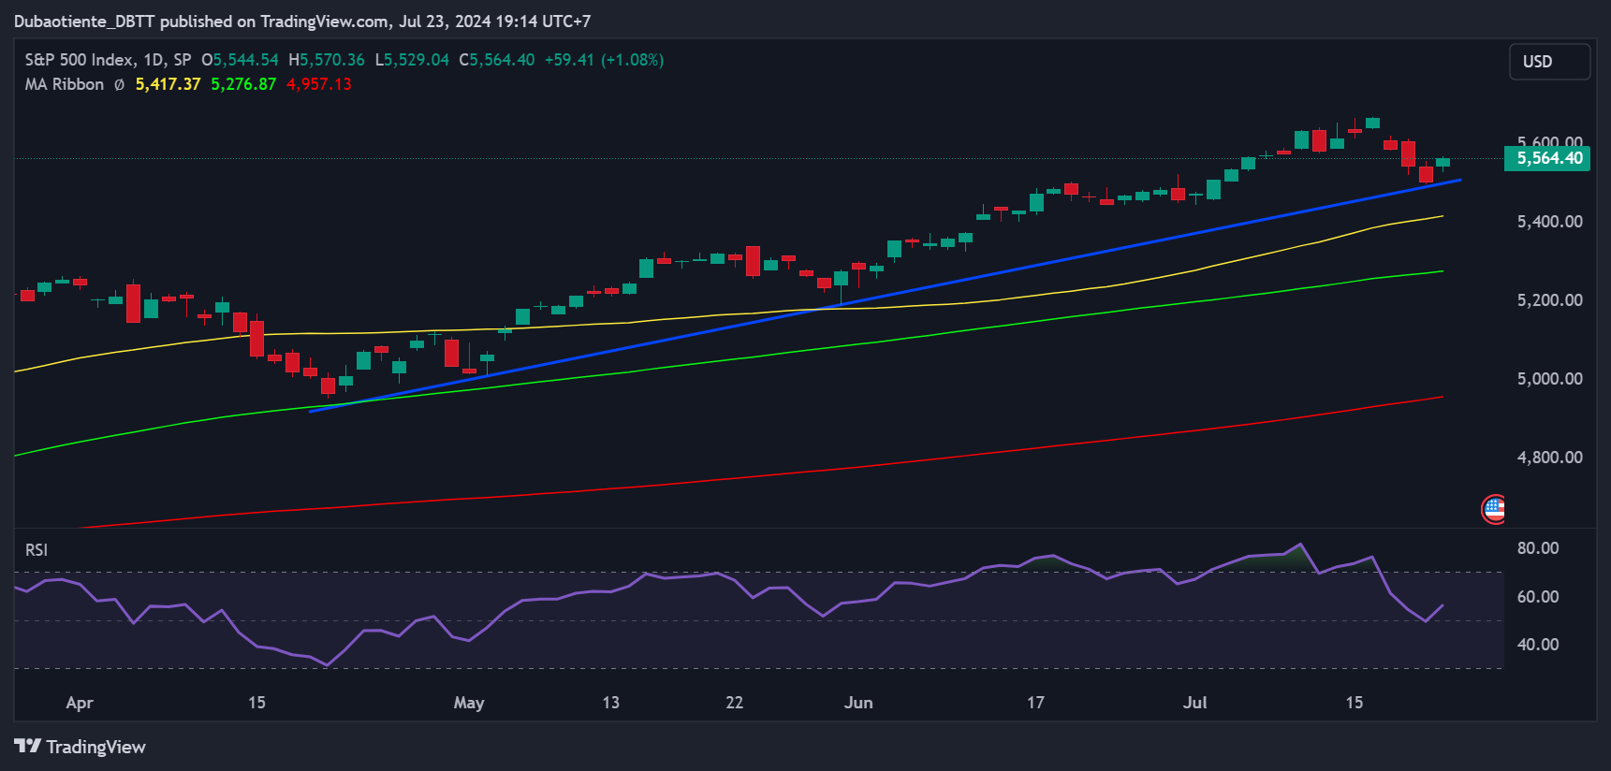Click the TradingView logo
The height and width of the screenshot is (771, 1611).
(80, 747)
